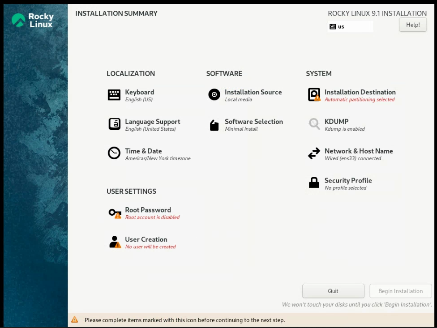Click 'No user will be created' text
This screenshot has height=328, width=437.
[x=150, y=247]
